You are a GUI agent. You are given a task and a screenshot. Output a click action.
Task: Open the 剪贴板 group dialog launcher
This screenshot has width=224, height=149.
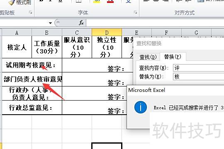[30, 12]
